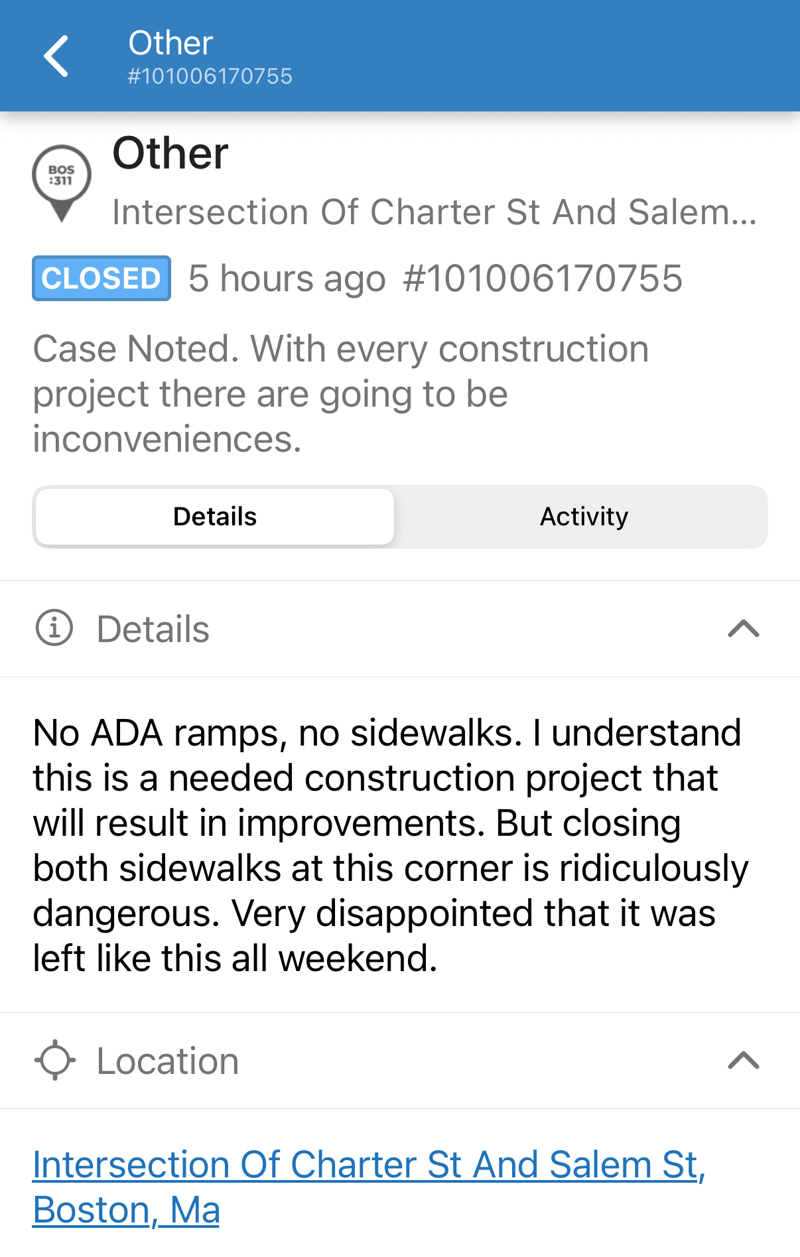Tap the CLOSED status badge
This screenshot has height=1257, width=800.
101,279
